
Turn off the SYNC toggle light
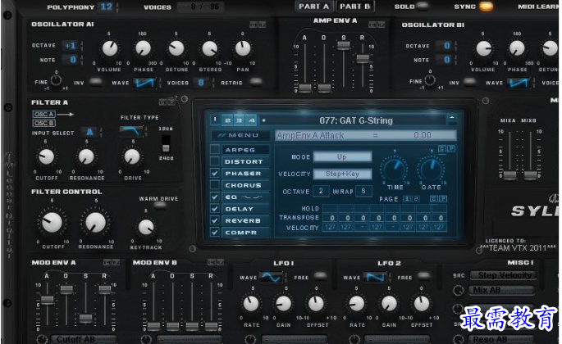point(487,7)
